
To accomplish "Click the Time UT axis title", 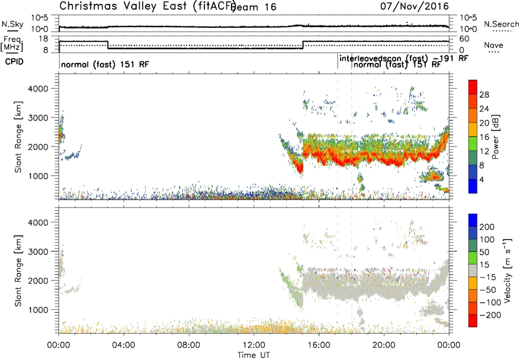I will pyautogui.click(x=254, y=355).
